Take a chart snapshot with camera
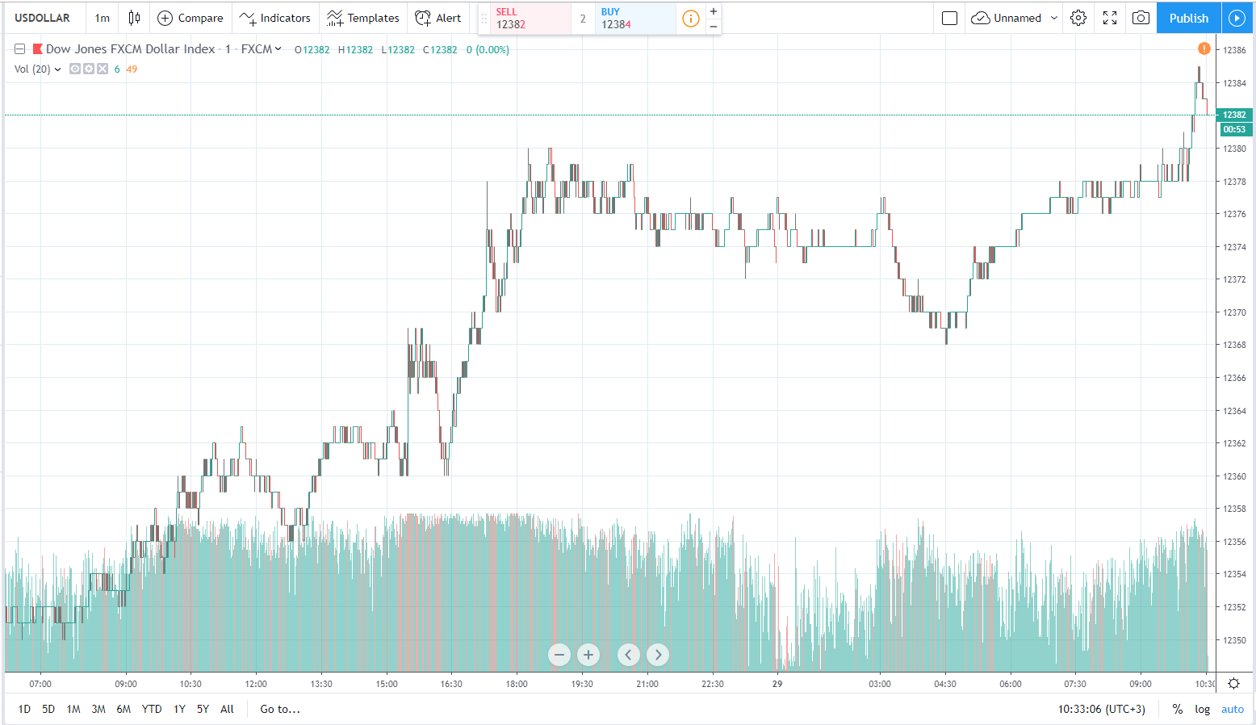 [1141, 18]
